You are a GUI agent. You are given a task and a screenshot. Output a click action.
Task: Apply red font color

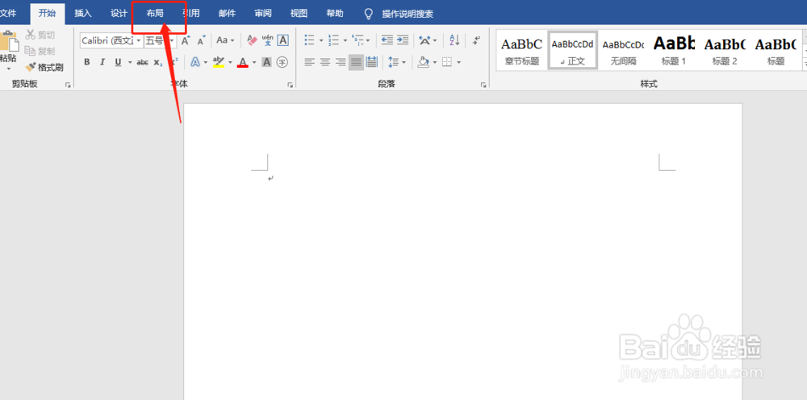click(243, 62)
